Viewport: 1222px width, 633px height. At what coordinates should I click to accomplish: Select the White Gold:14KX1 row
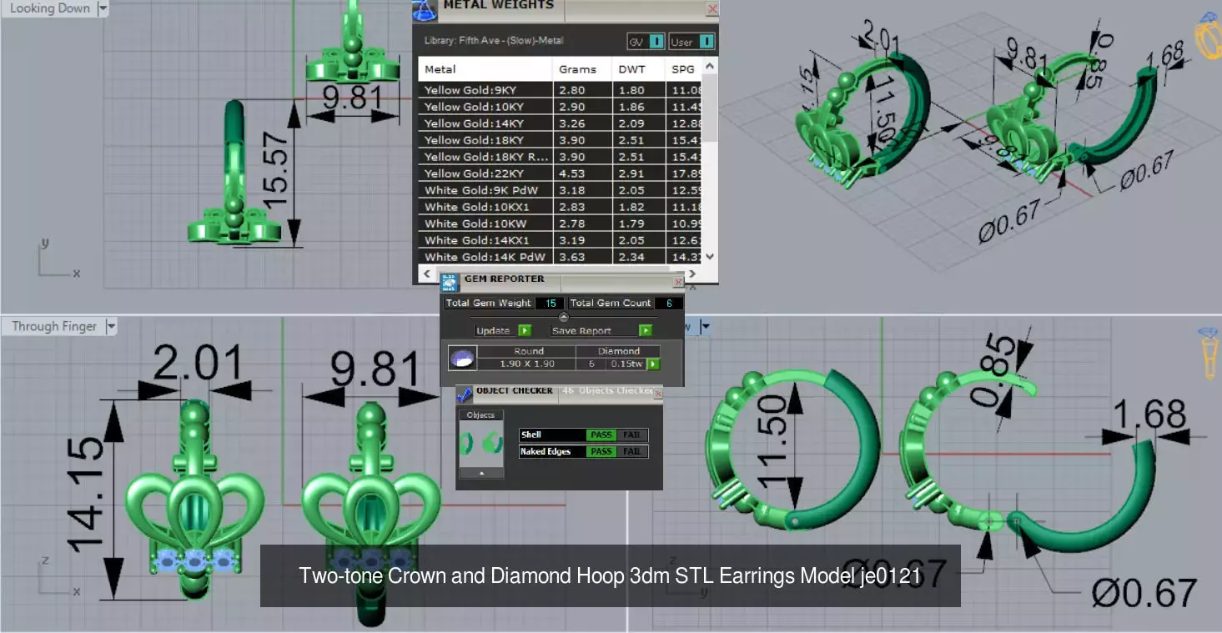[560, 240]
